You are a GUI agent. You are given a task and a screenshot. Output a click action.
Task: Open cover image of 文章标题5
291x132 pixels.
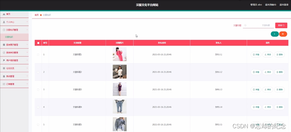120,124
